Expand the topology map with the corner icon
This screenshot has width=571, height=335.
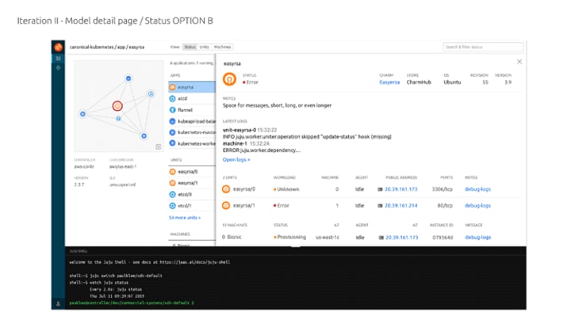(159, 147)
